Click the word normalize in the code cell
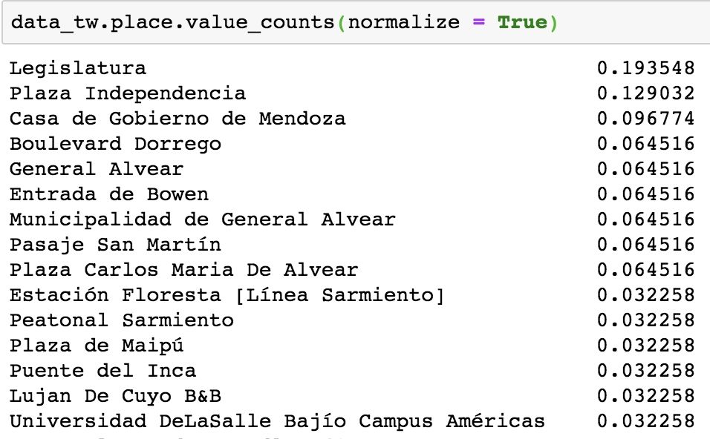This screenshot has height=439, width=710. point(403,22)
